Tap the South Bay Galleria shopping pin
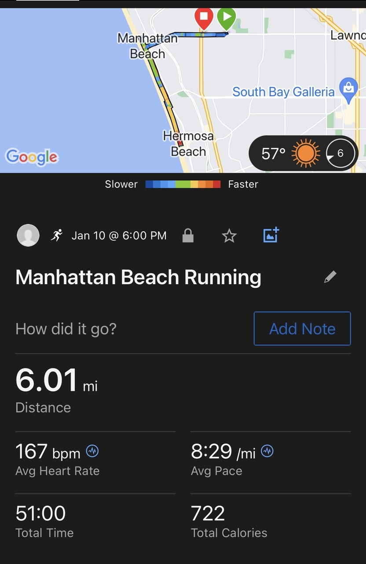366x564 pixels. click(348, 88)
